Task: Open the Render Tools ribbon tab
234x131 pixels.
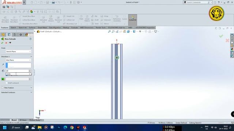Action: point(101,28)
